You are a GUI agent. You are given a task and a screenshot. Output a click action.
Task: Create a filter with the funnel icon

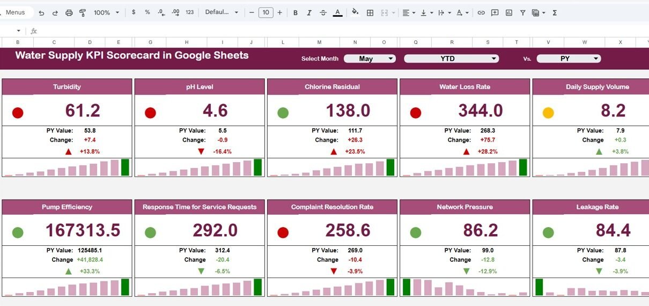(x=522, y=12)
